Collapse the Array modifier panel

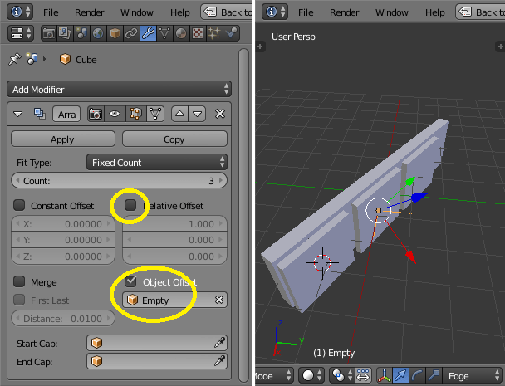point(17,114)
